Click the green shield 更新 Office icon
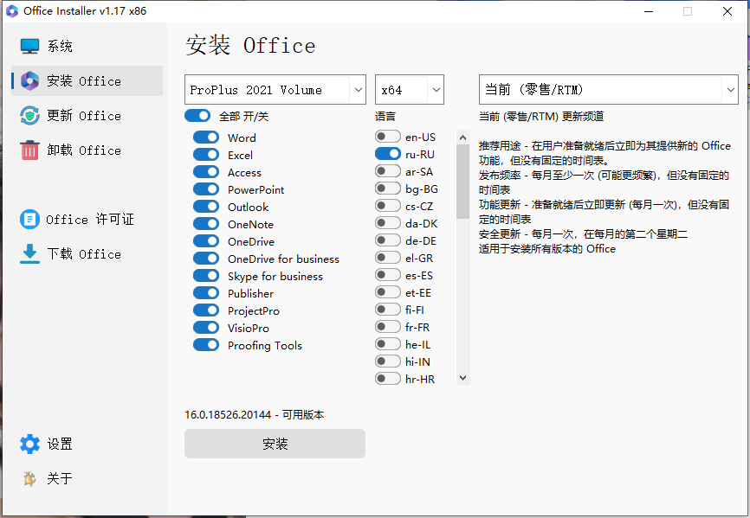The width and height of the screenshot is (750, 518). pos(30,116)
